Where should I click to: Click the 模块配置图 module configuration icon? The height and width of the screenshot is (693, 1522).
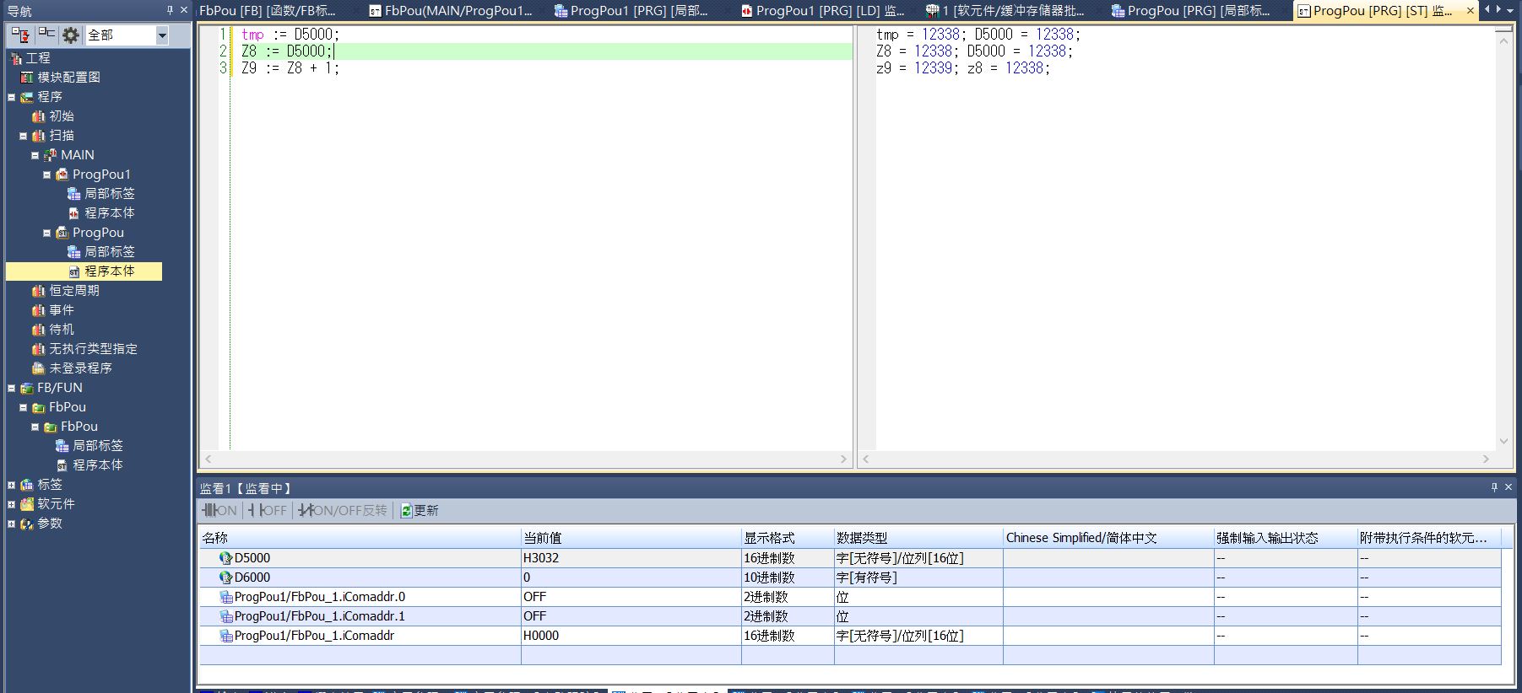click(27, 77)
